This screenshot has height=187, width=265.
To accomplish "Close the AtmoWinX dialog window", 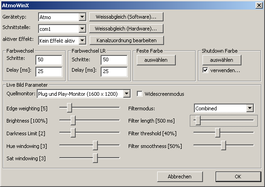I will [x=259, y=5].
